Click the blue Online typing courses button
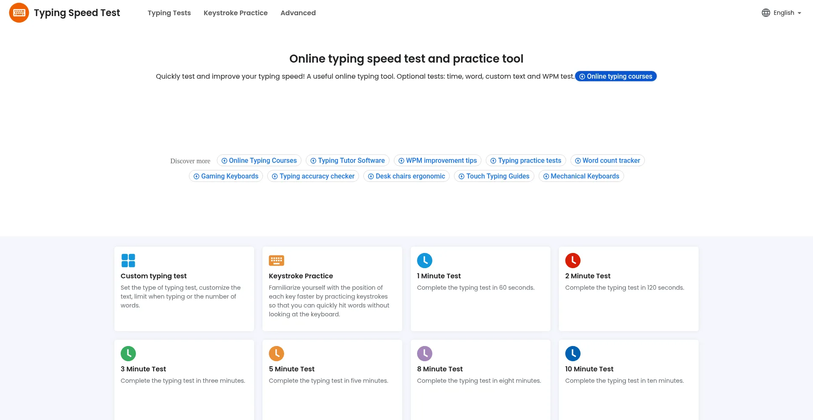 [x=616, y=76]
